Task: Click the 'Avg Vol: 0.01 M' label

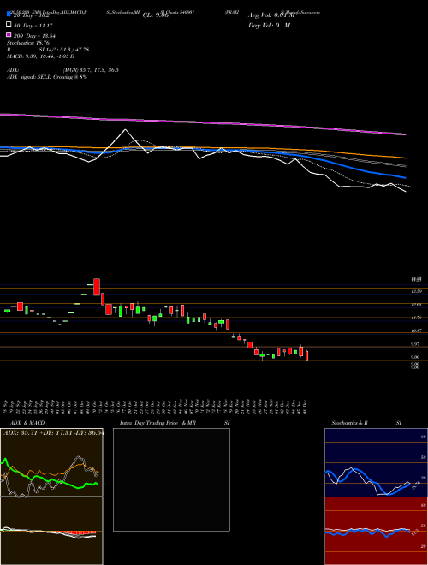Action: pos(271,15)
